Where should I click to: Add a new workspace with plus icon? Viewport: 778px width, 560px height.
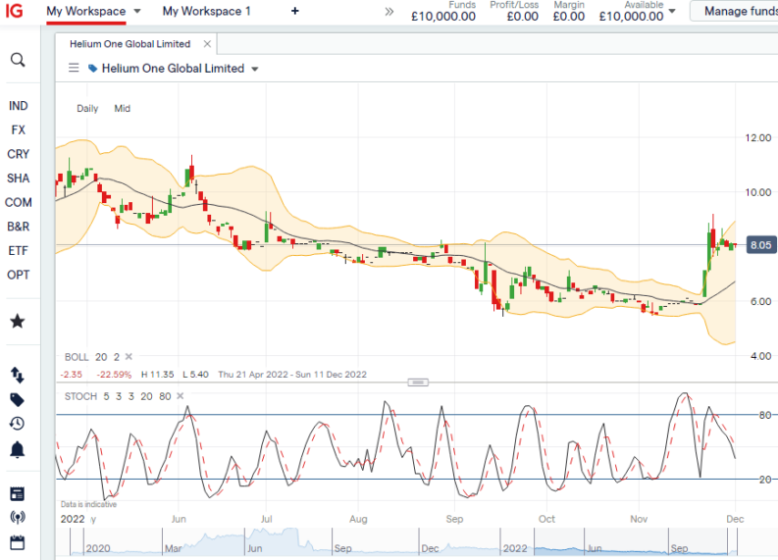coord(294,11)
